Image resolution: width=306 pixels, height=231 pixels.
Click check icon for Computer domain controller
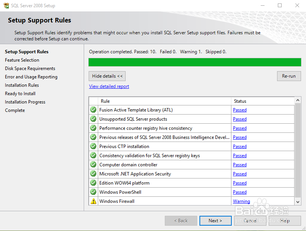pos(93,164)
